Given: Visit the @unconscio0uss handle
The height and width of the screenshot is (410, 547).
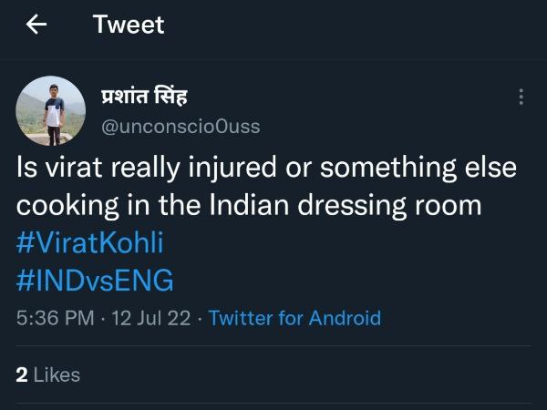Looking at the screenshot, I should tap(181, 127).
